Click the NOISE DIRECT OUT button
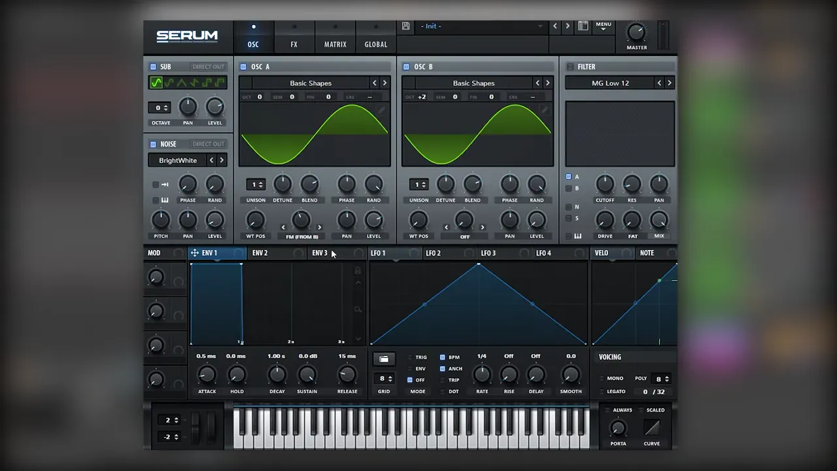 click(x=209, y=144)
